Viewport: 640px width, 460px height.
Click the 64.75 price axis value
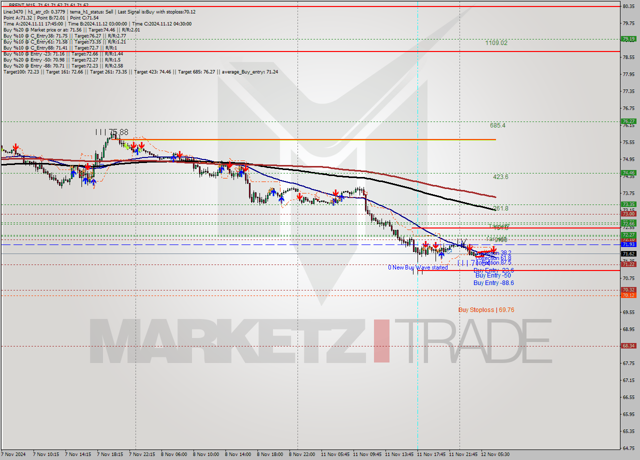tap(628, 448)
